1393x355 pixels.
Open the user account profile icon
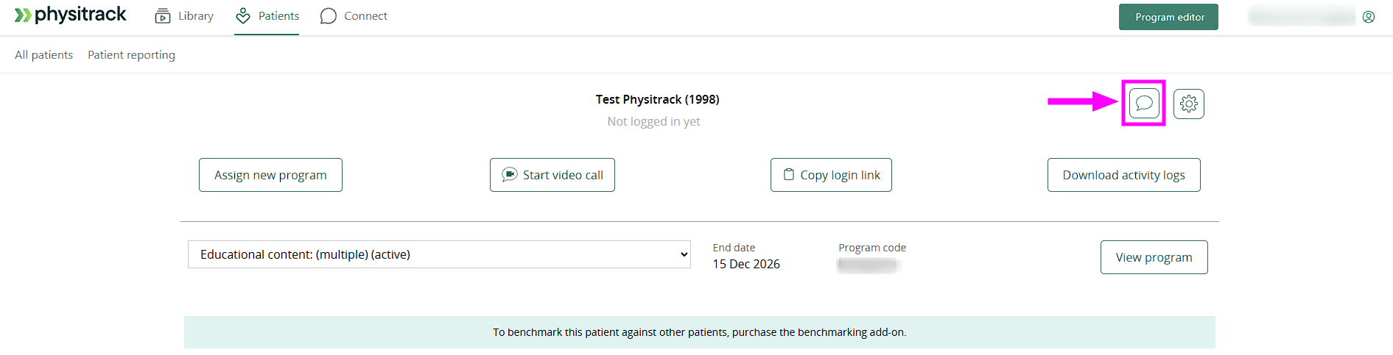(1369, 17)
